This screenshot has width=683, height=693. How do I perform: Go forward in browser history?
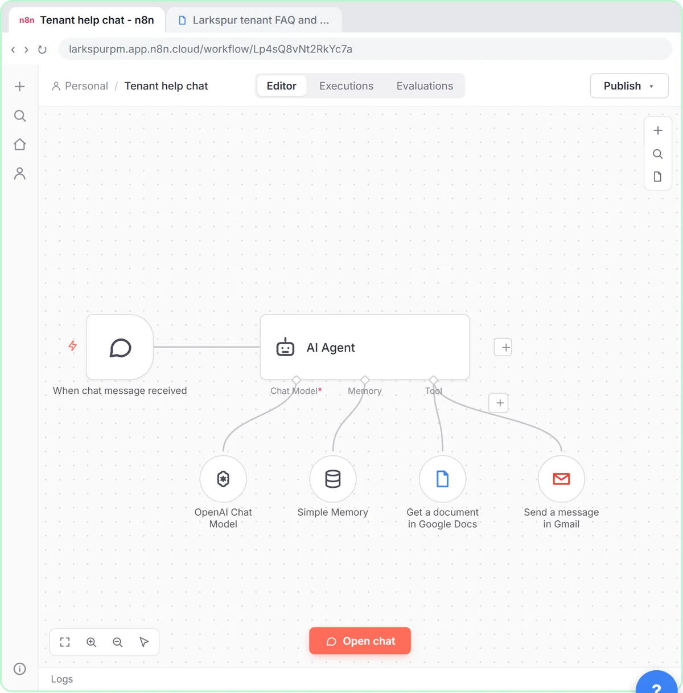26,50
